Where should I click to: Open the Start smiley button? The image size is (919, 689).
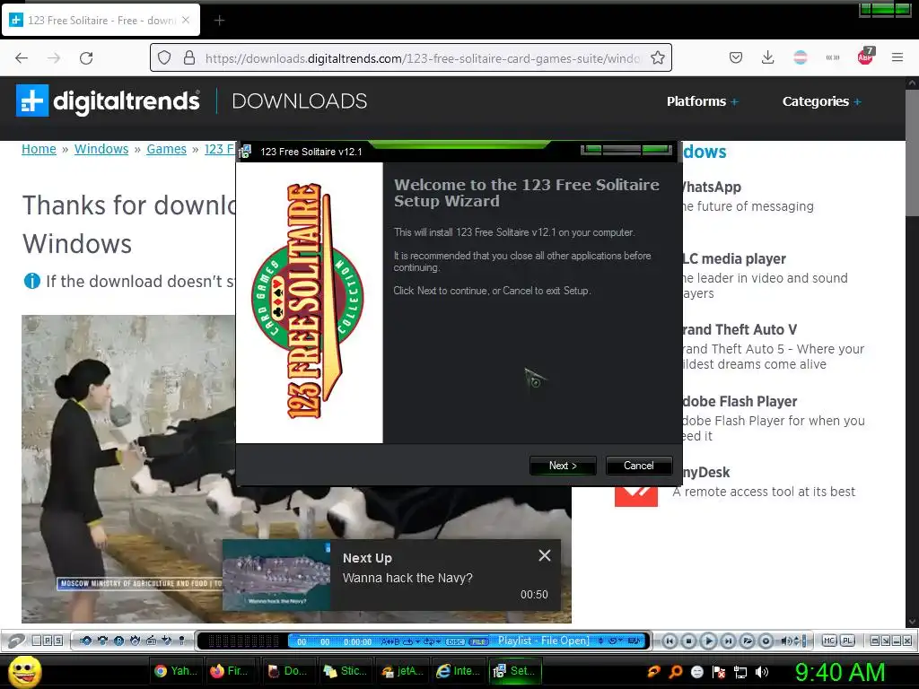point(24,671)
